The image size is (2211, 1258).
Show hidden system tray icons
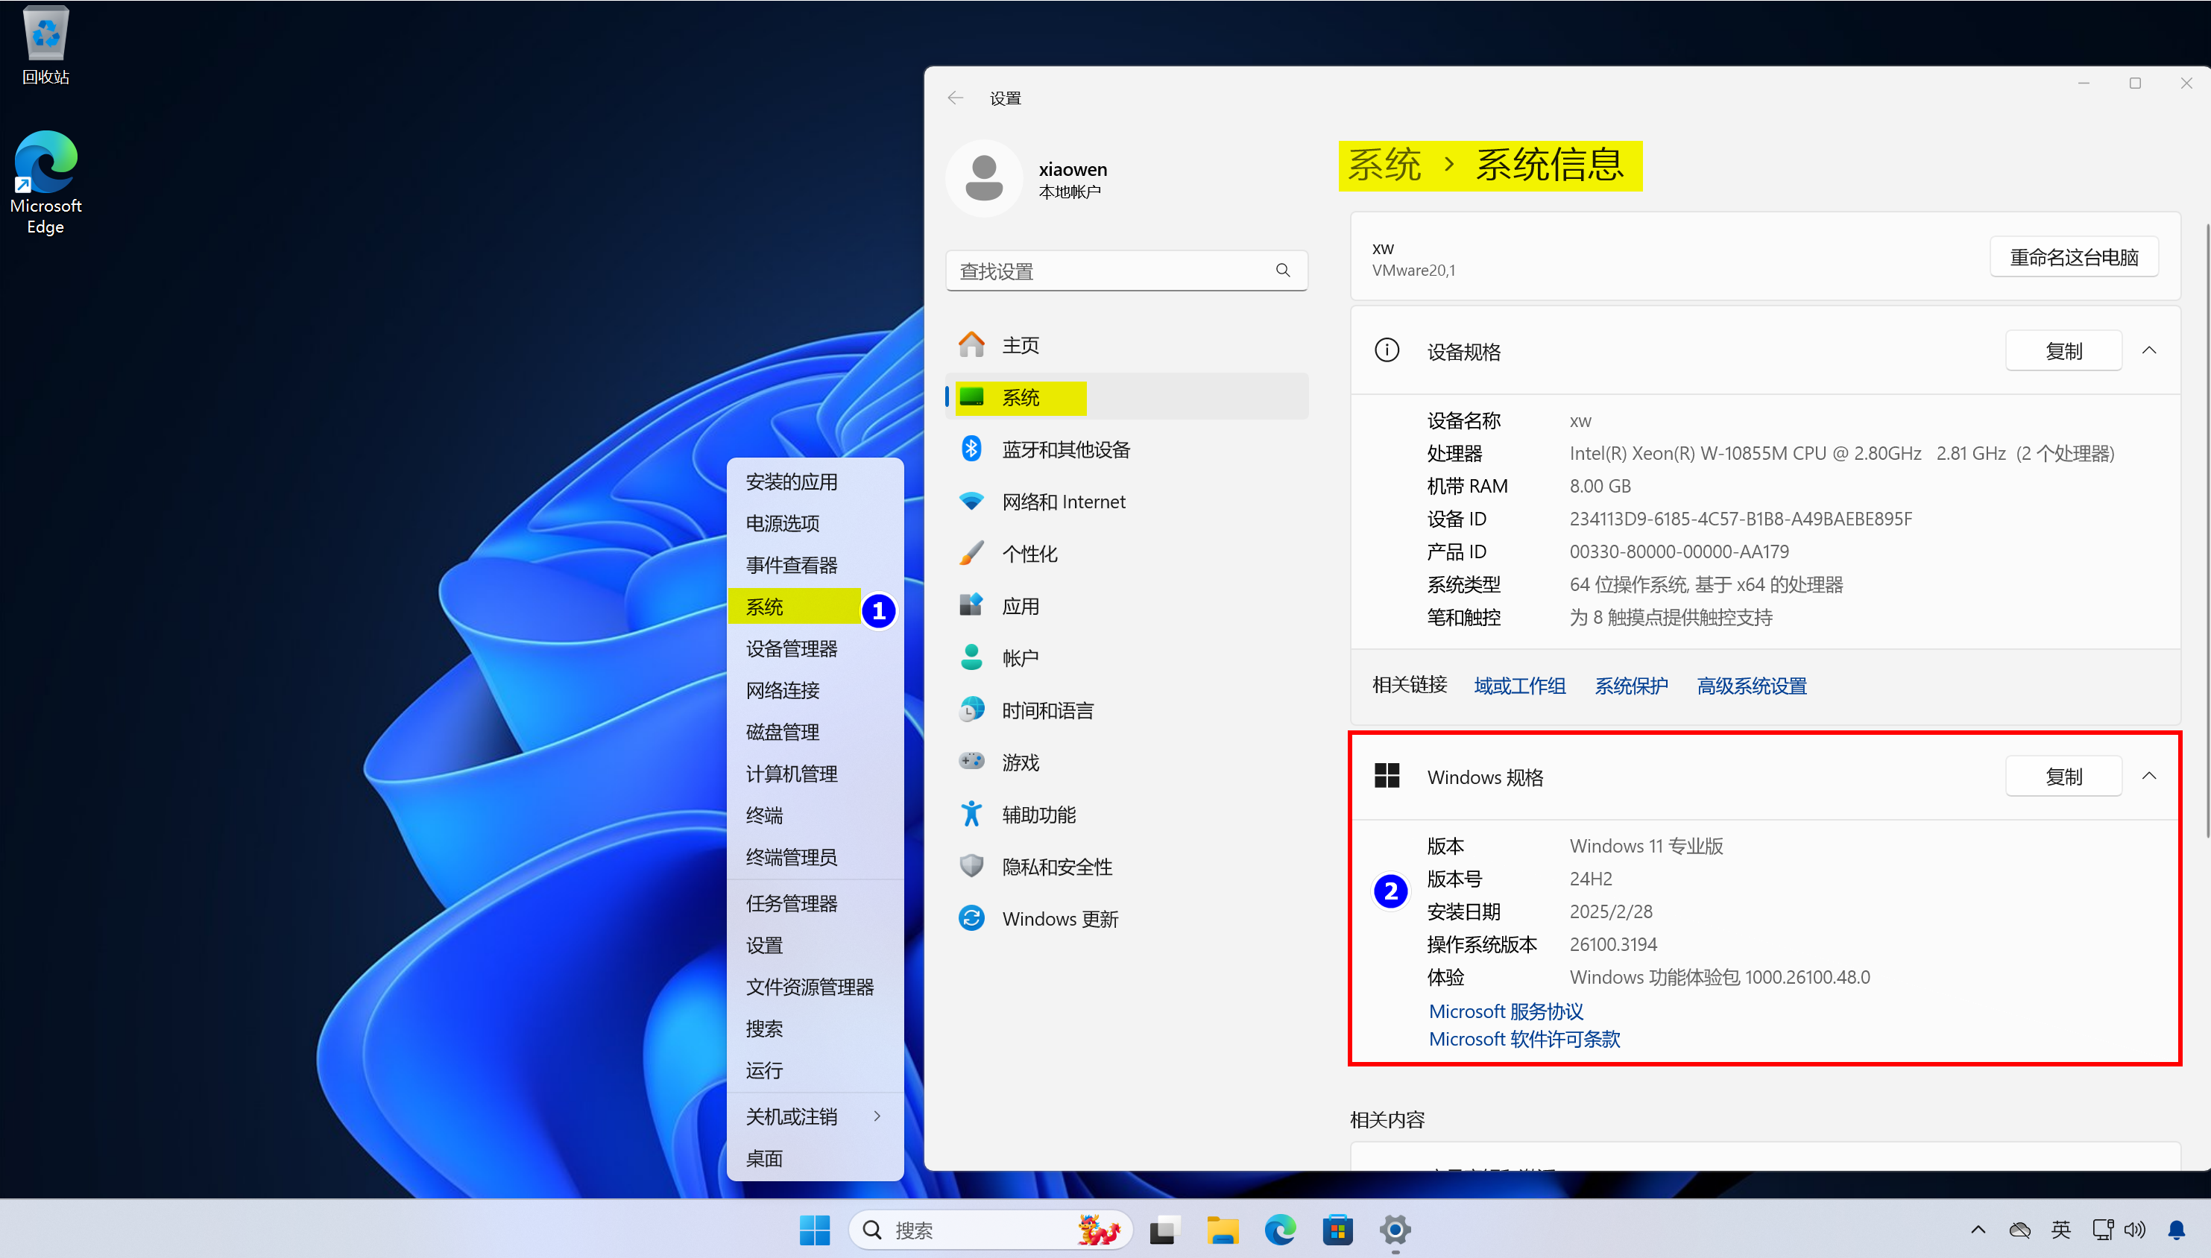pos(1978,1230)
